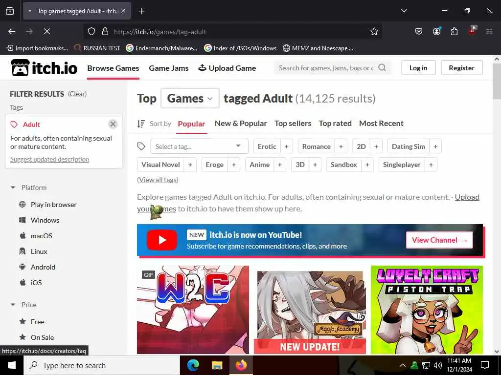
Task: Open the Select a tag dropdown
Action: pyautogui.click(x=200, y=146)
